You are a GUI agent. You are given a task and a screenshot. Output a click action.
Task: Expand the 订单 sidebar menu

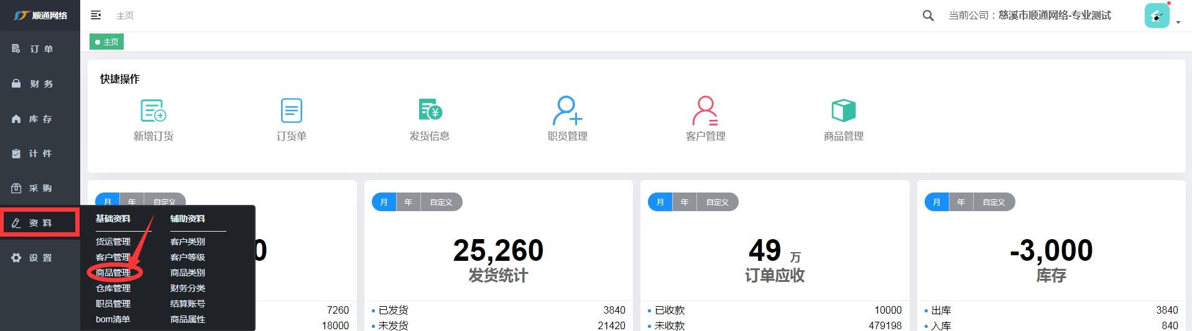pyautogui.click(x=40, y=49)
